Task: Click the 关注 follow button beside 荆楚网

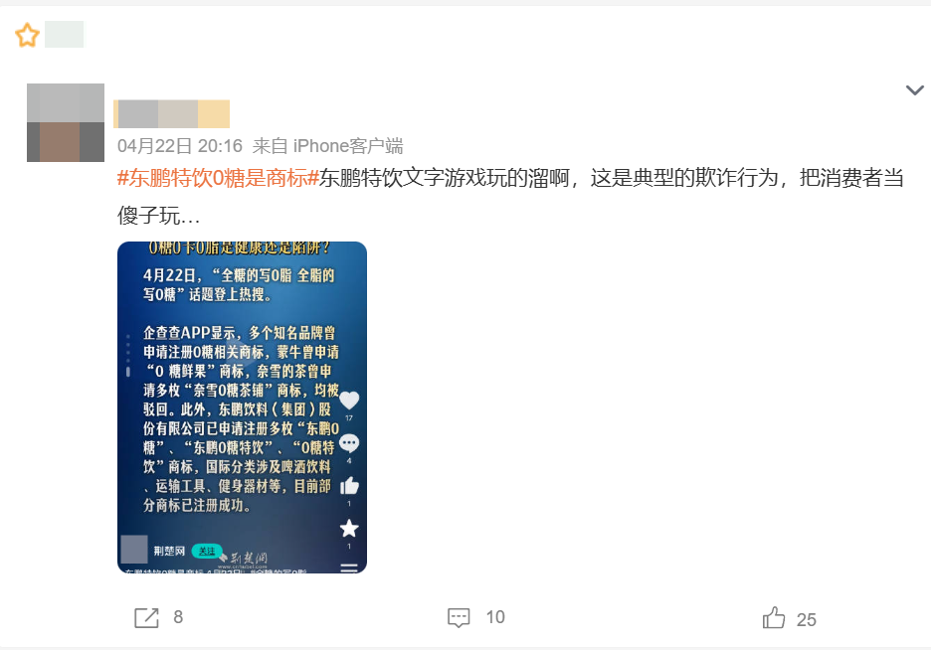Action: [x=207, y=551]
